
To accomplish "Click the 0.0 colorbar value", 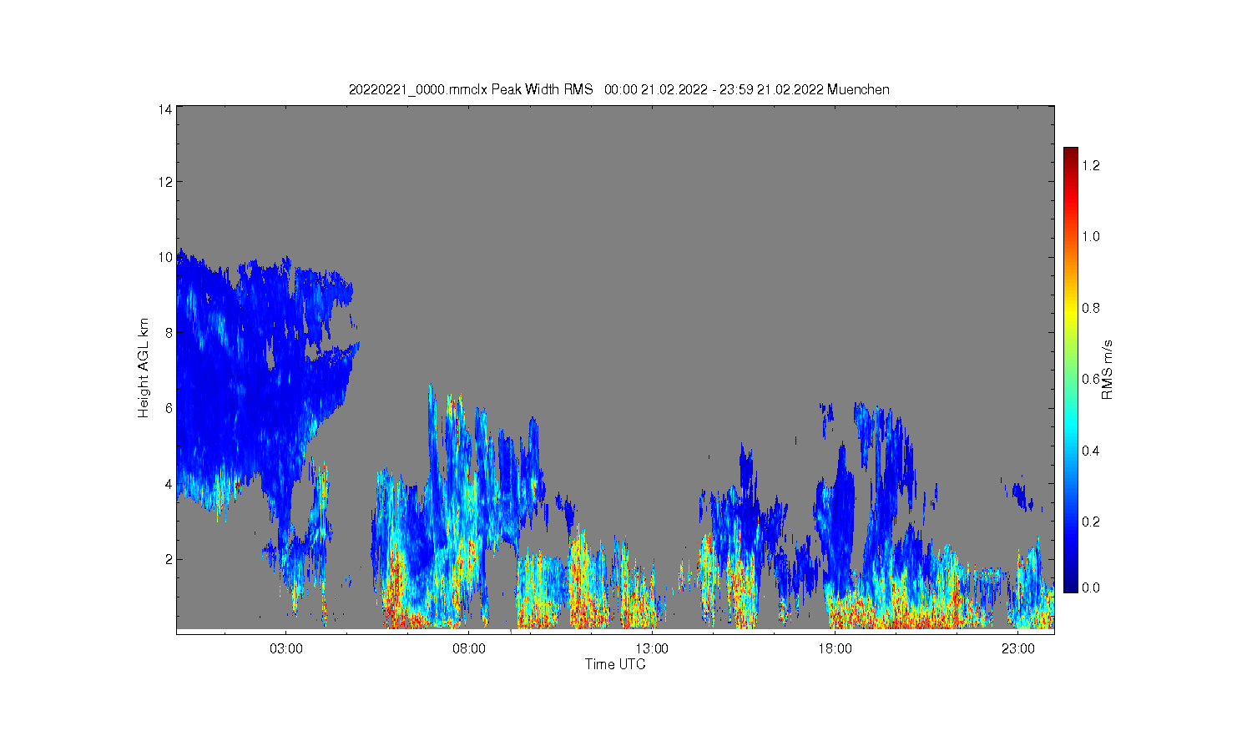I will pos(1091,587).
